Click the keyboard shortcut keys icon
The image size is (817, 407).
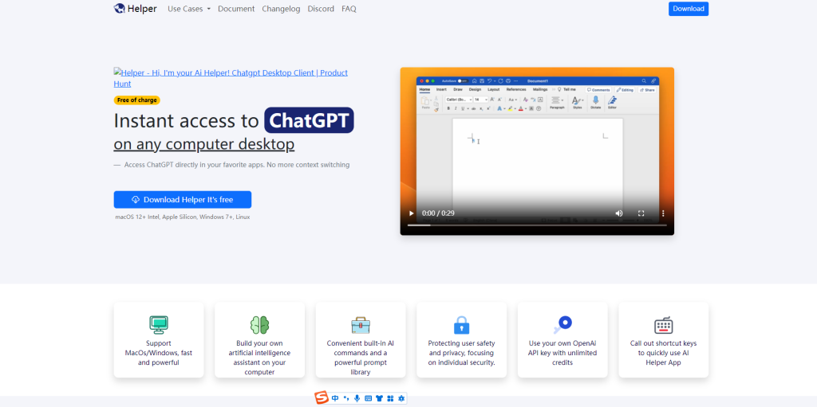664,325
